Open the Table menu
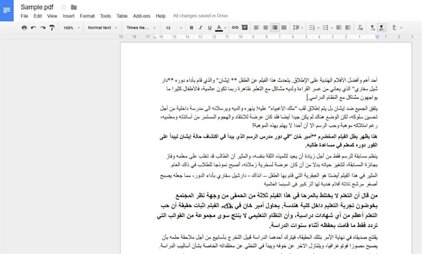Image resolution: width=422 pixels, height=254 pixels. tap(122, 16)
